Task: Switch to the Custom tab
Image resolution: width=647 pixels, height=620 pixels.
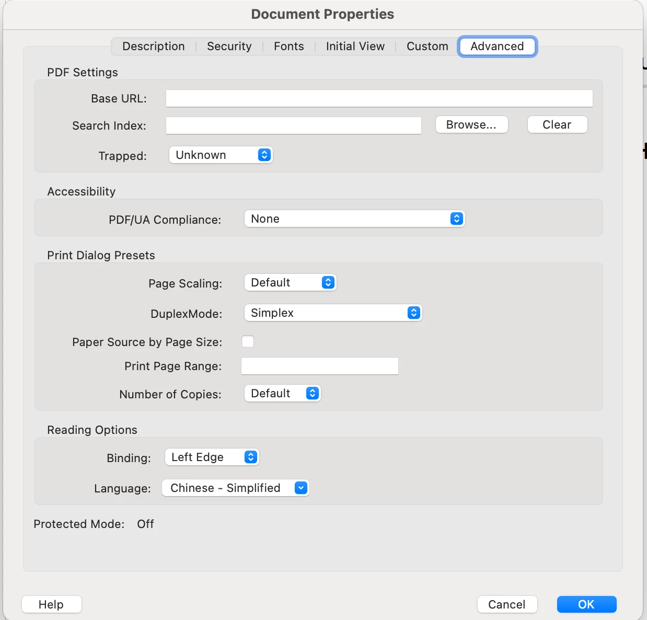Action: 428,47
